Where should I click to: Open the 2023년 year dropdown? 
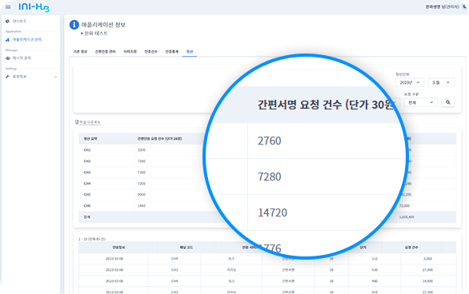pyautogui.click(x=410, y=82)
